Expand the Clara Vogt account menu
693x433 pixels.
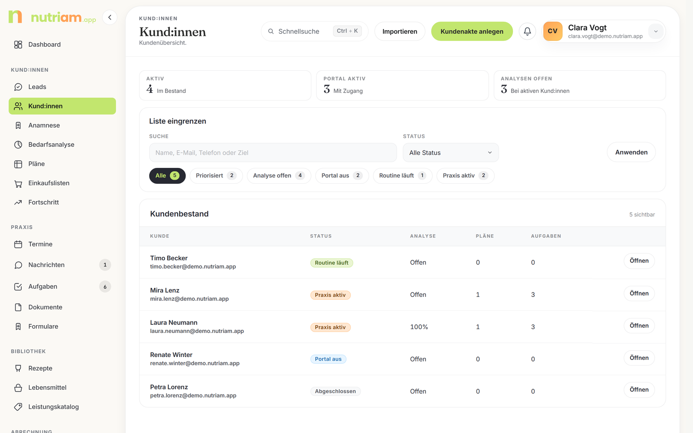coord(655,31)
